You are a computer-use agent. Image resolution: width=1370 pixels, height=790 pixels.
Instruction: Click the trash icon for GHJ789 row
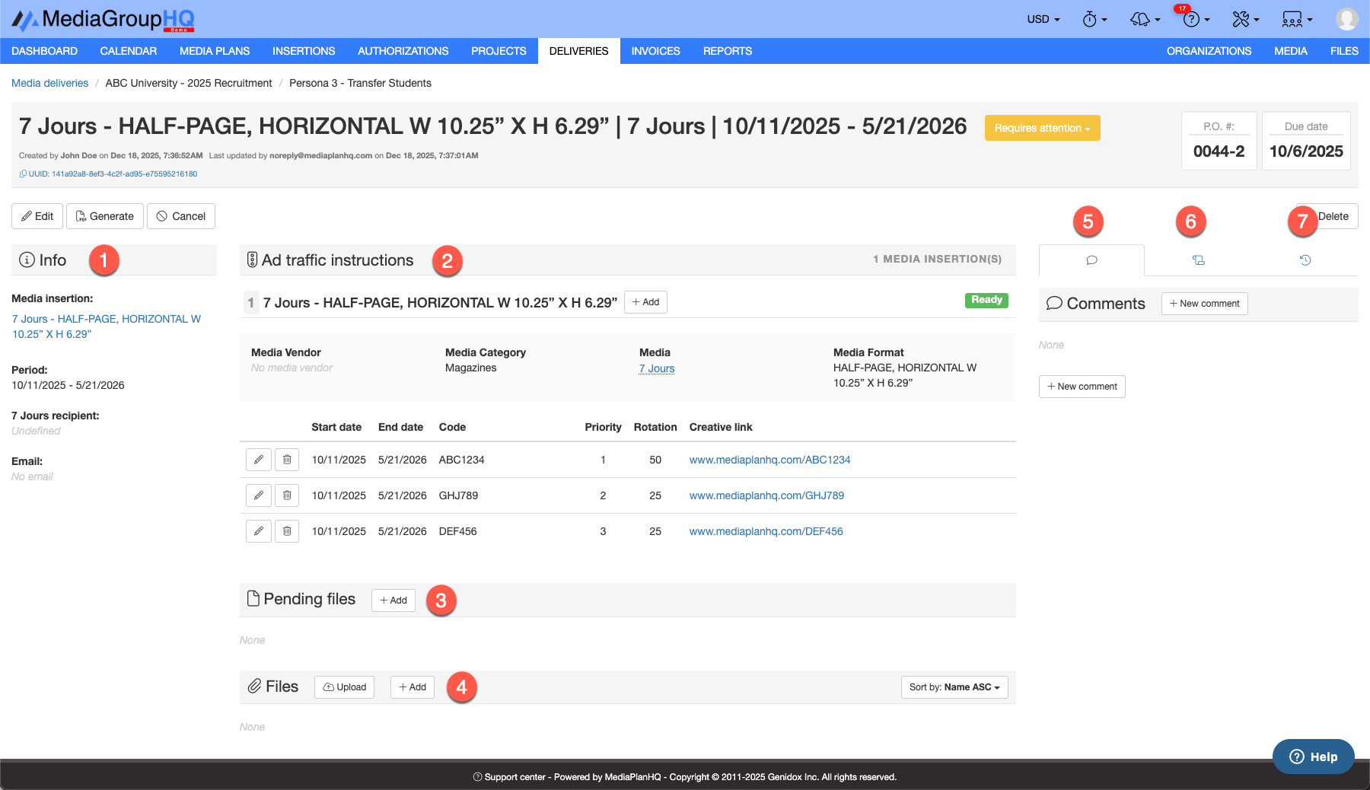coord(287,495)
